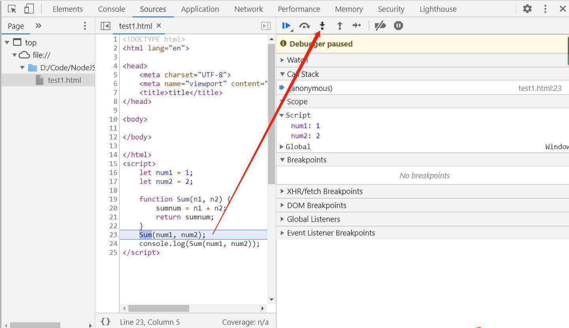Click the Line 23, Column 5 status
This screenshot has height=328, width=569.
150,322
